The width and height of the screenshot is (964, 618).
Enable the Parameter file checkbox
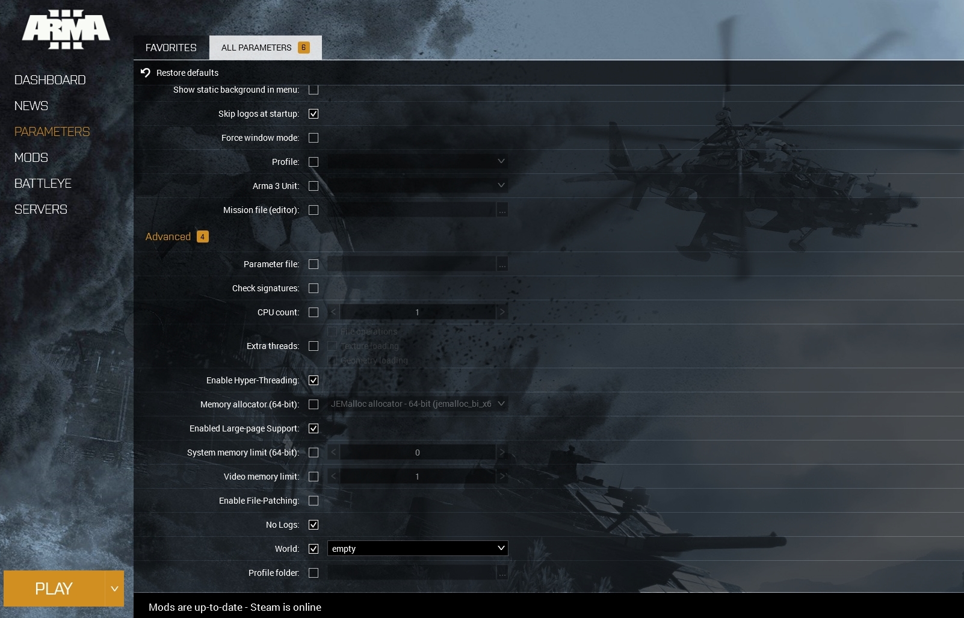coord(314,264)
